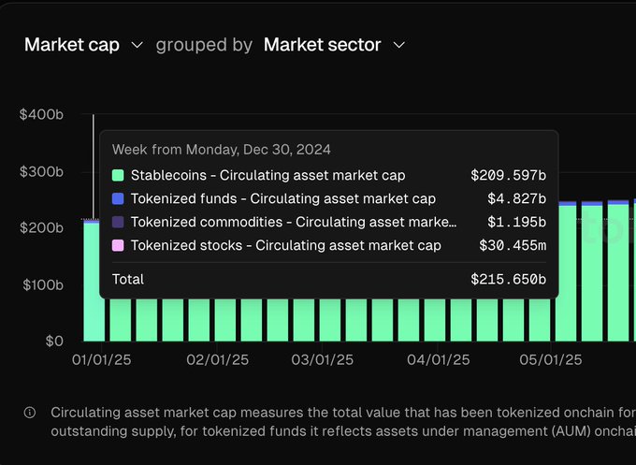Click the pink Tokenized stocks swatch
This screenshot has width=636, height=465.
(x=118, y=245)
